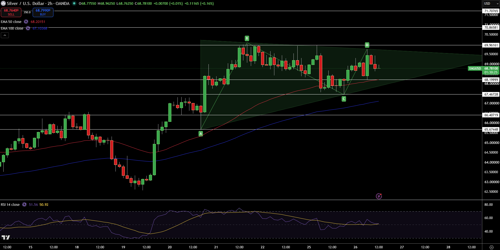Screen dimensions: 500x250
Task: Click the green market status dot
Action: tap(74, 4)
